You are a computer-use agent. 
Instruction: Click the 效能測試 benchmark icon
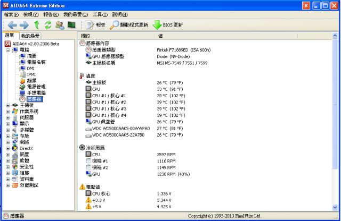point(15,185)
